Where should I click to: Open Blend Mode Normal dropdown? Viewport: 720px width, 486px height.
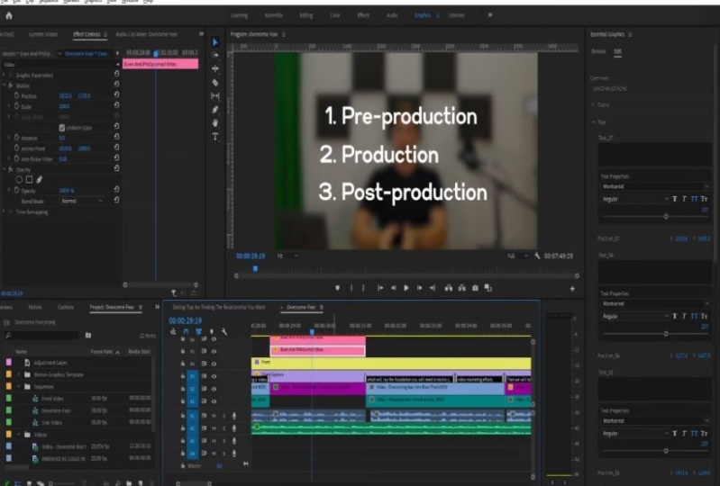[x=82, y=201]
